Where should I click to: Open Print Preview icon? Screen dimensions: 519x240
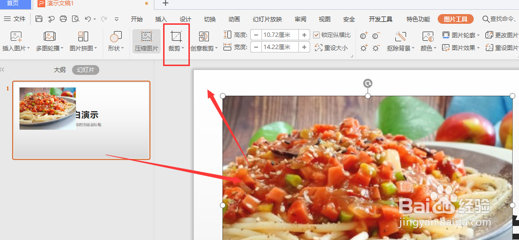tap(76, 19)
